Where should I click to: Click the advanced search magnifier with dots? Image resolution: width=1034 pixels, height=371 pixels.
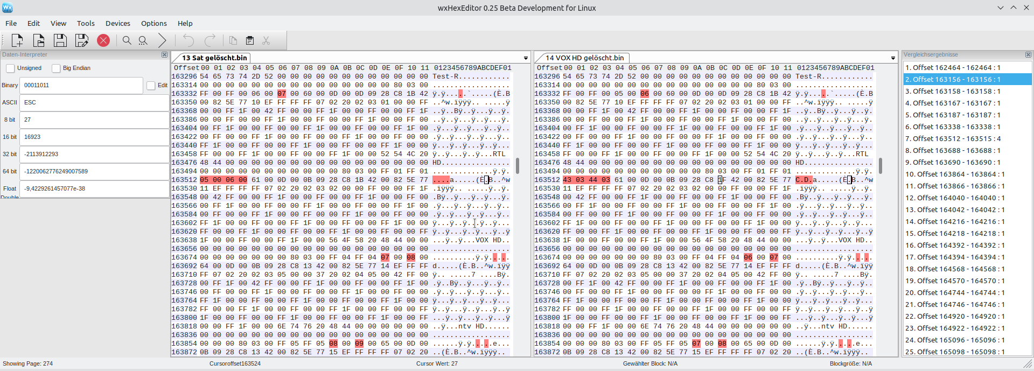pyautogui.click(x=143, y=40)
